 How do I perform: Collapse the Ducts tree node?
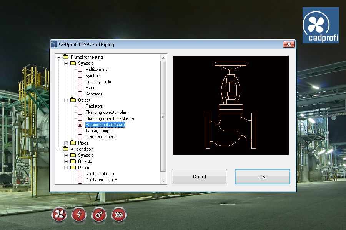point(66,168)
